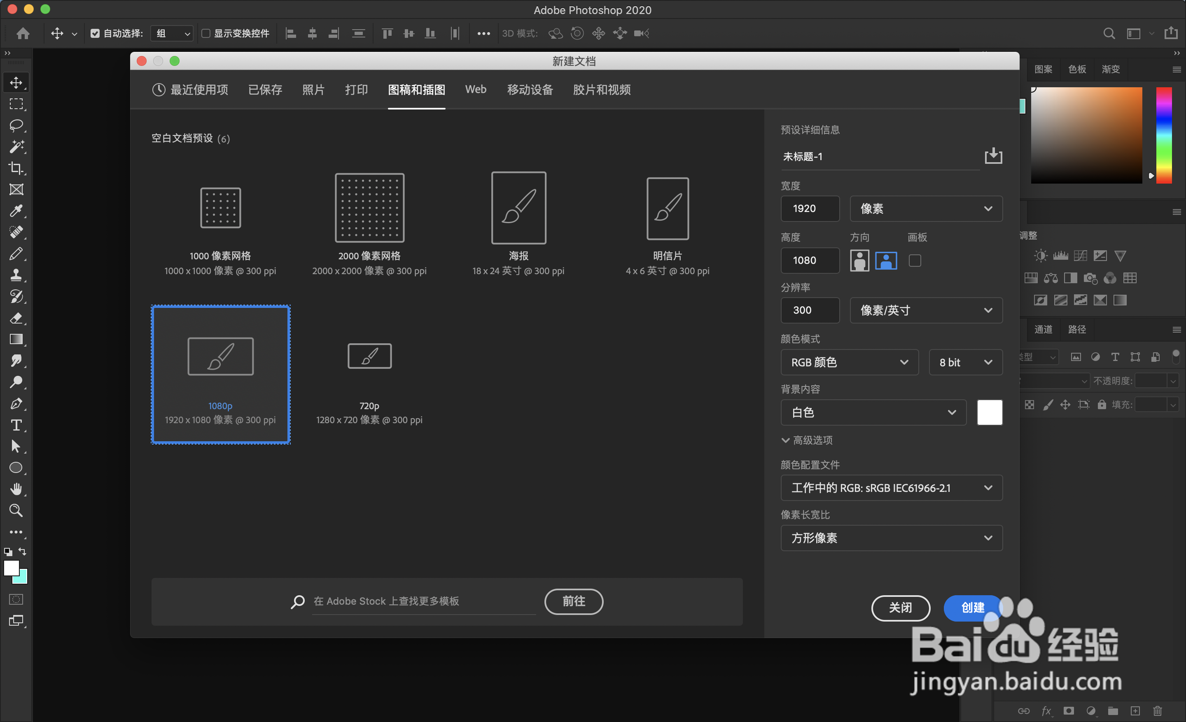
Task: Select the Horizontal Type tool
Action: (x=16, y=425)
